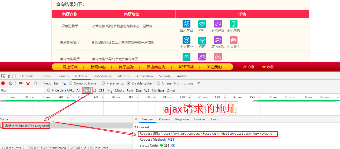Screen dimensions: 340x149
Task: Click the Filter input field
Action: pyautogui.click(x=22, y=91)
